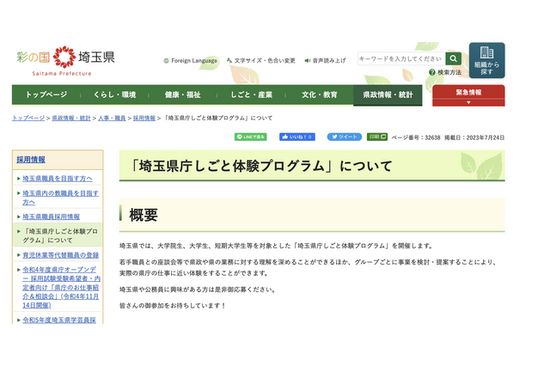Click the 皆さんの御参加をお待ちしています！ sentence
This screenshot has width=550, height=366.
pyautogui.click(x=173, y=306)
